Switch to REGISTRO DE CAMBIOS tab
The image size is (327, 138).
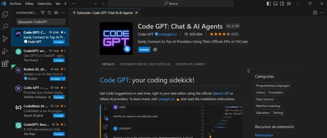(190, 64)
